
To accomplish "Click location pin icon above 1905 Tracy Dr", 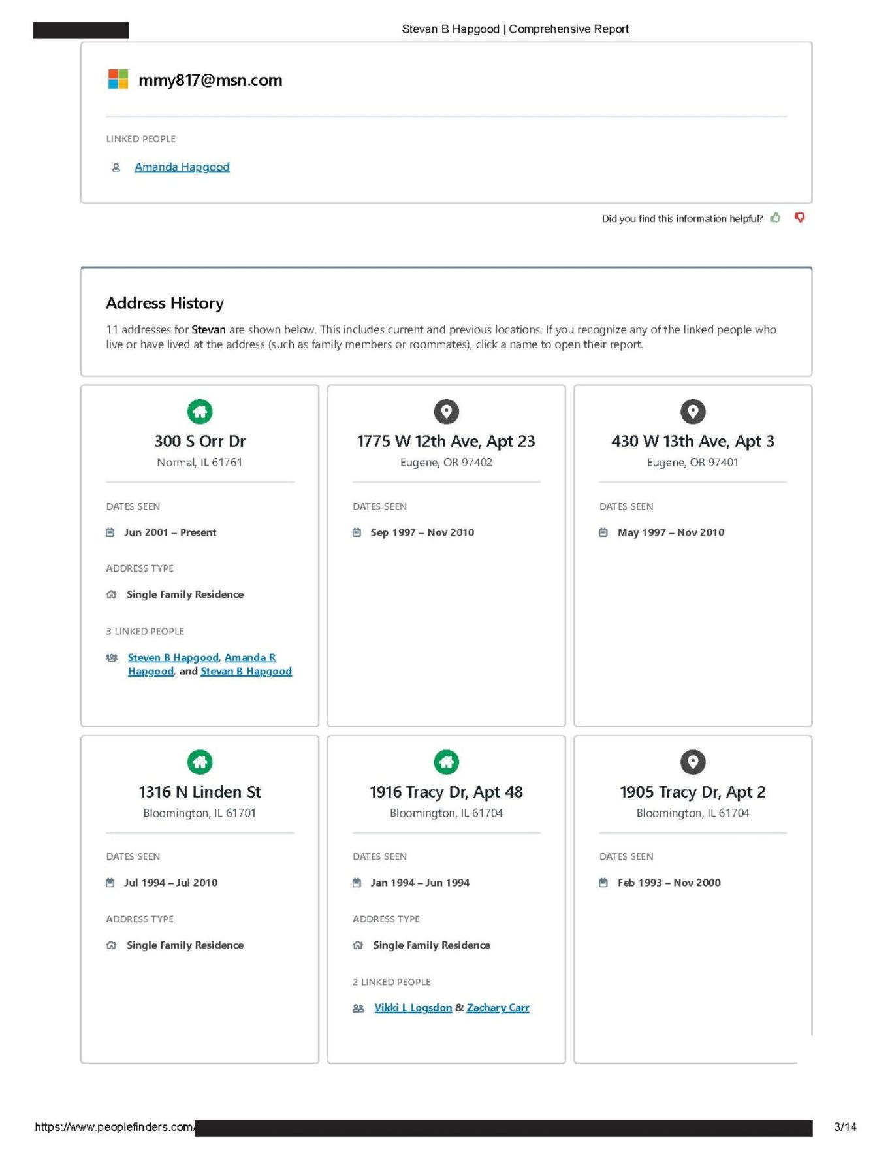I will tap(693, 762).
